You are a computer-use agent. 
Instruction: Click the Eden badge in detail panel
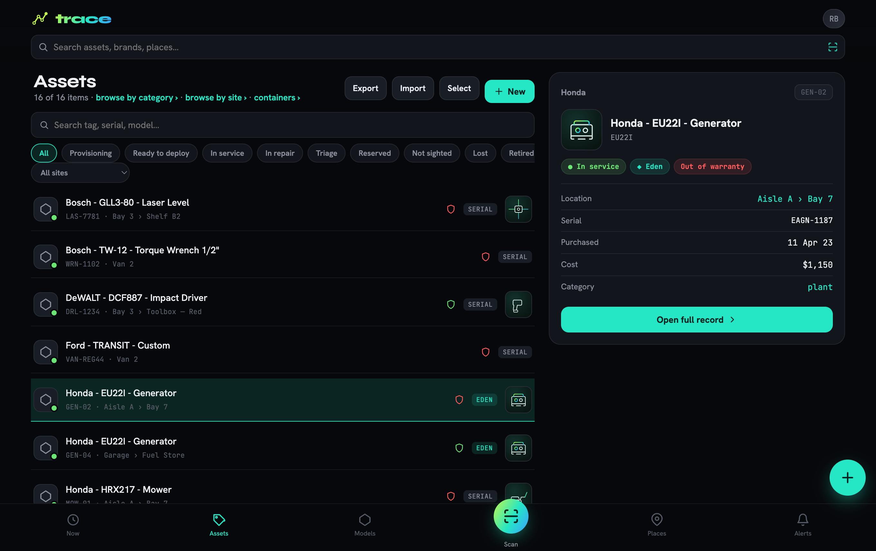(649, 166)
